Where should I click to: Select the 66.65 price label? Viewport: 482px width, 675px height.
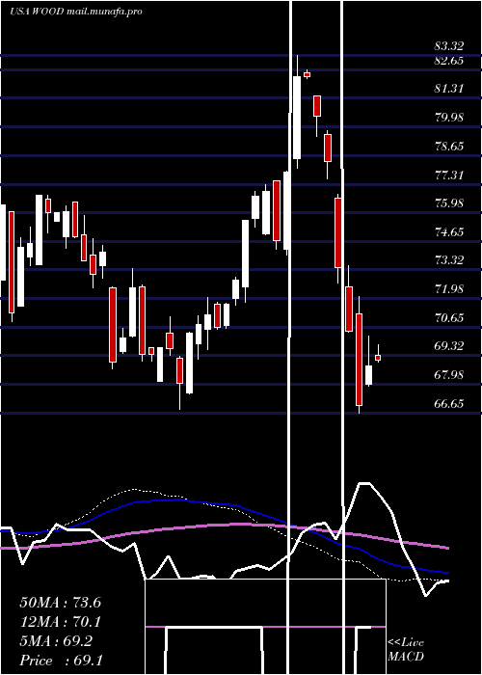[x=449, y=404]
